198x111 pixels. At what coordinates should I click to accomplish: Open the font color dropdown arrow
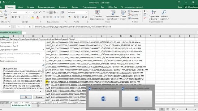40,17
